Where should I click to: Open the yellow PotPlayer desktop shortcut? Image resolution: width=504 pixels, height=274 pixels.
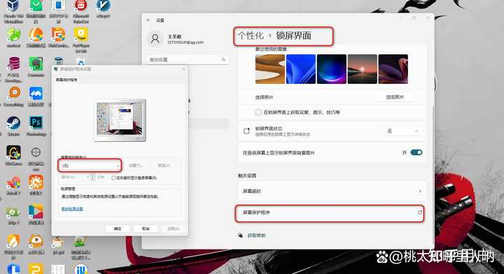point(81,35)
